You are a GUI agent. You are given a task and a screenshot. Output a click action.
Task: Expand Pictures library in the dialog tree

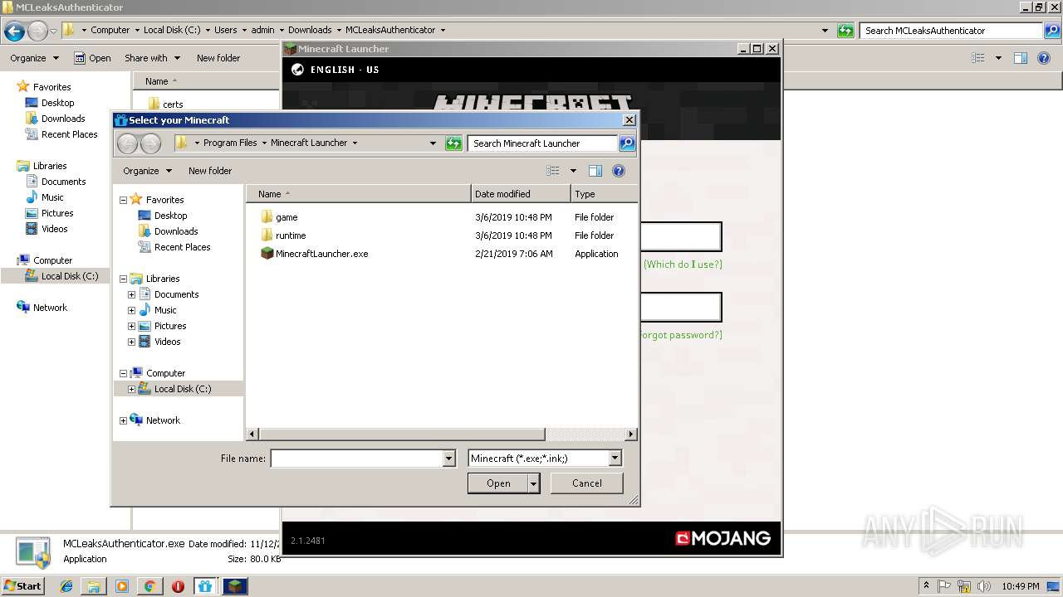(x=131, y=326)
